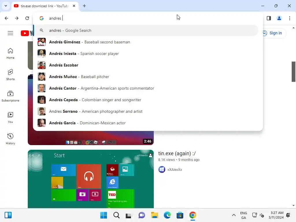Open the tab search dropdown arrow
Viewport: 296px width, 222px height.
6,6
